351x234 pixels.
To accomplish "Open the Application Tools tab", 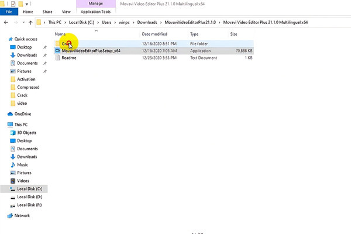I will [95, 12].
